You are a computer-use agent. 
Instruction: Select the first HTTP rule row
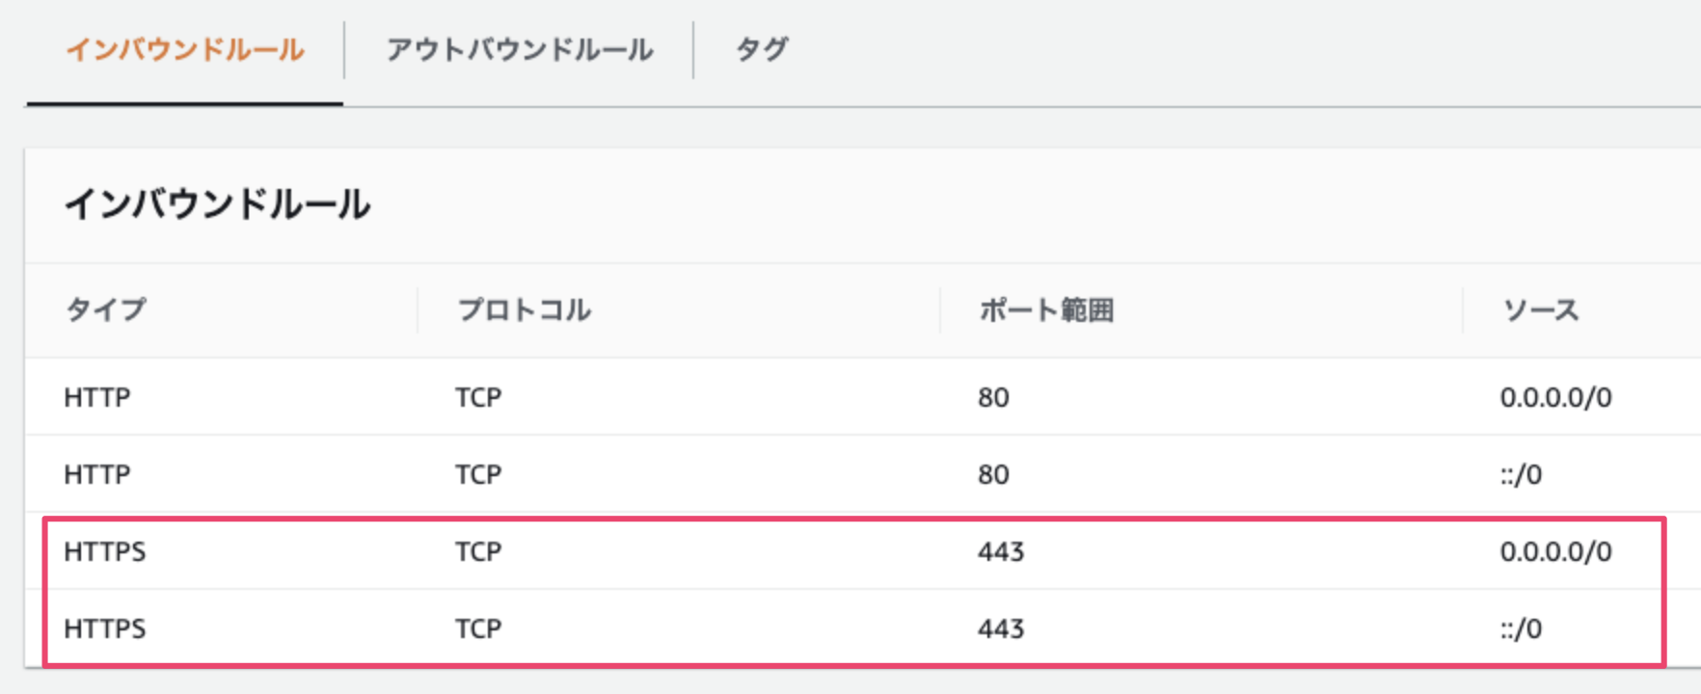(x=97, y=397)
